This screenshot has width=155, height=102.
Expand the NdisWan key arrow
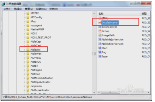[x=24, y=54]
